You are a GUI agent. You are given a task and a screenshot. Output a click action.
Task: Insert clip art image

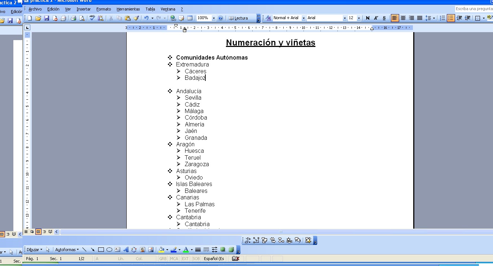pos(143,250)
